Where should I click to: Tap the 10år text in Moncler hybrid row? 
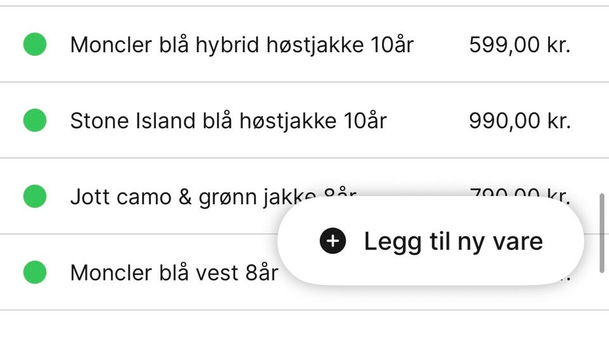[x=392, y=44]
